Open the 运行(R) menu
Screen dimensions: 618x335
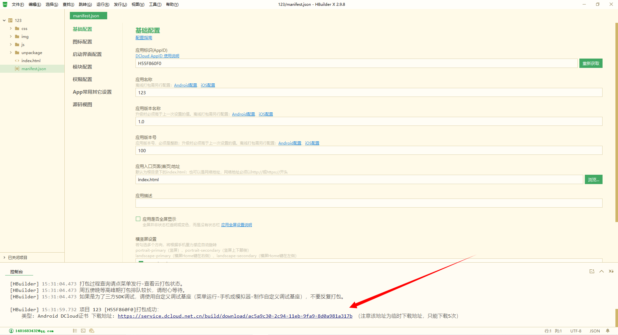(x=103, y=4)
